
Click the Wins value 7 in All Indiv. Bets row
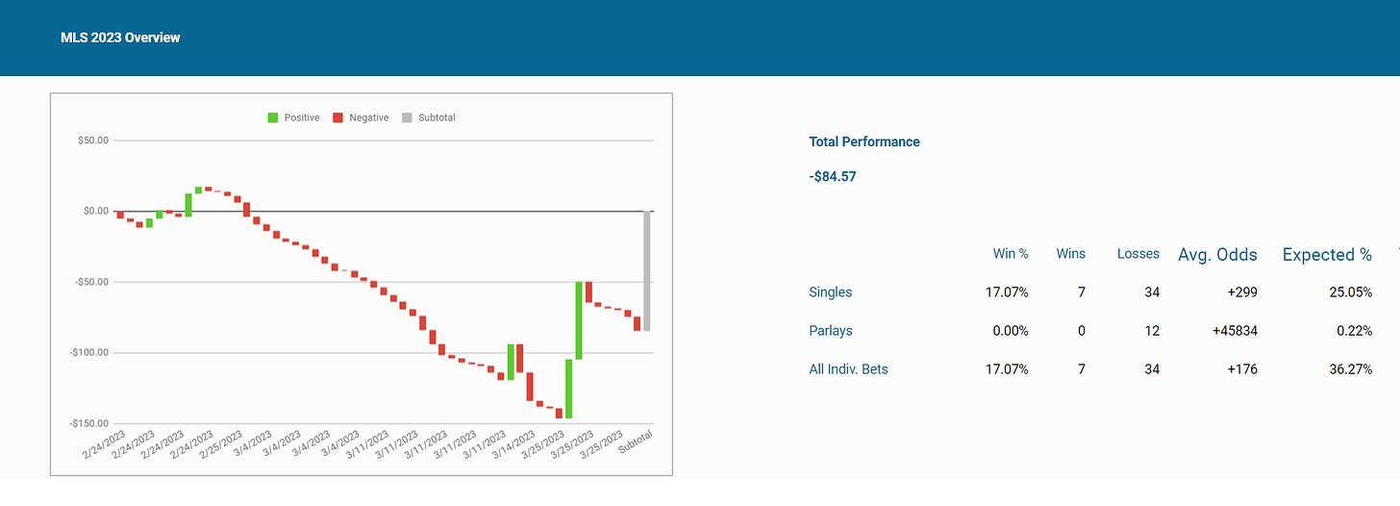1081,369
